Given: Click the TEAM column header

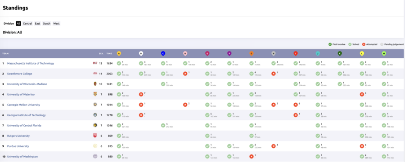Looking at the screenshot, I should point(5,53).
